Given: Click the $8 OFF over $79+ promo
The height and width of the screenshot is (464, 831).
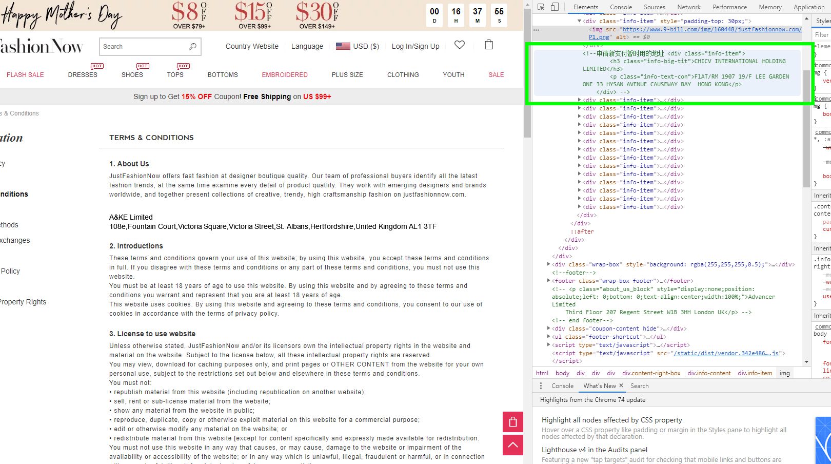Looking at the screenshot, I should [x=189, y=15].
